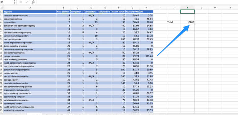
Task: Select column A header
Action: [x=30, y=7]
